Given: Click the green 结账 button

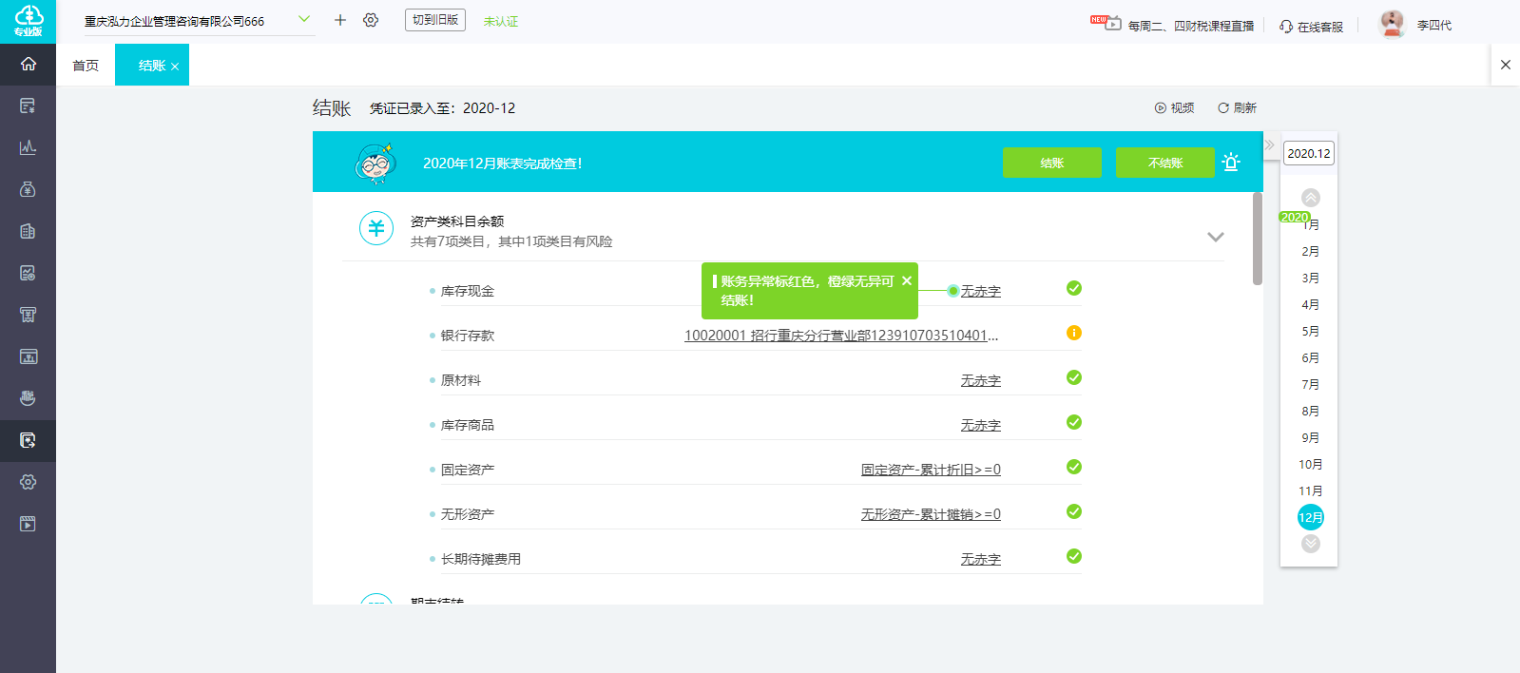Looking at the screenshot, I should (1051, 163).
